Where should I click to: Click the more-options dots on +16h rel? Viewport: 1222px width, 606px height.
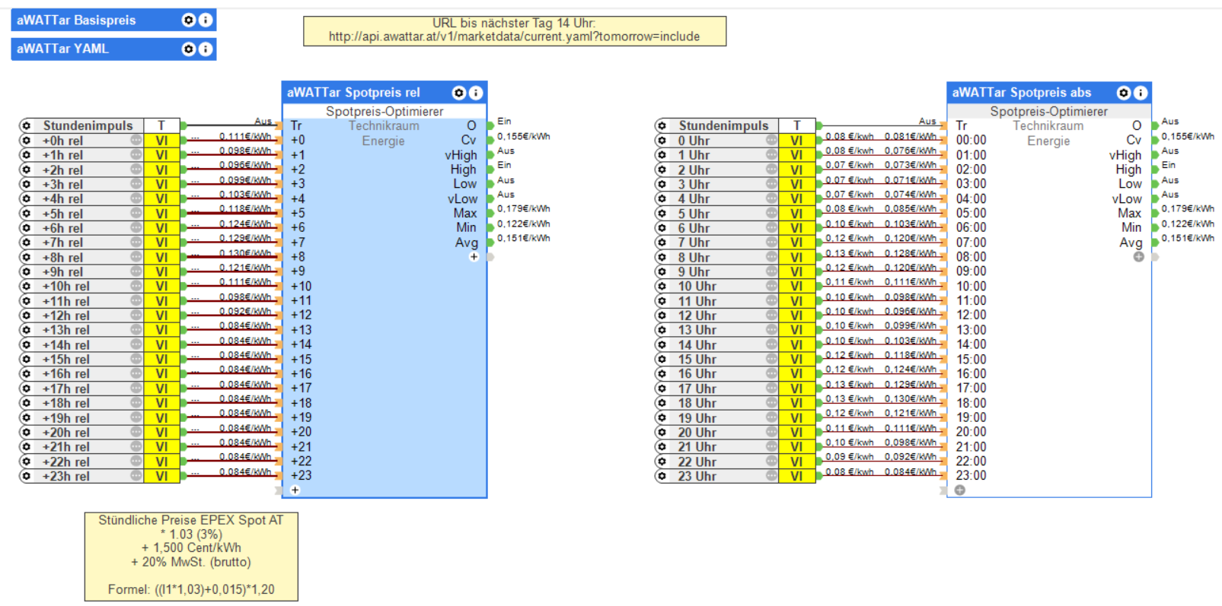click(x=136, y=374)
